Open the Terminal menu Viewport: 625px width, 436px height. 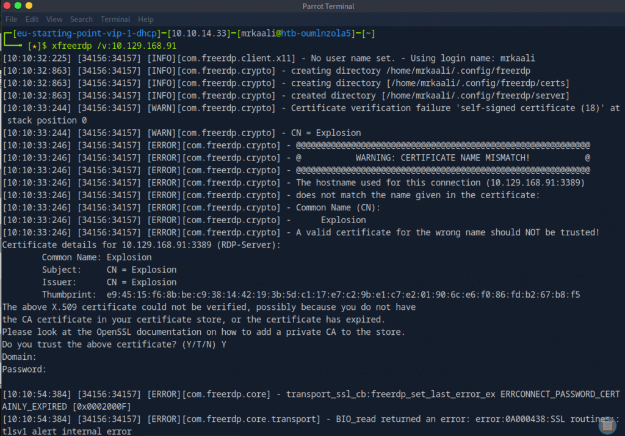(115, 20)
